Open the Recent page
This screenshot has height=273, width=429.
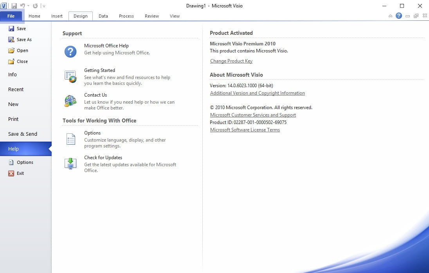coord(16,89)
